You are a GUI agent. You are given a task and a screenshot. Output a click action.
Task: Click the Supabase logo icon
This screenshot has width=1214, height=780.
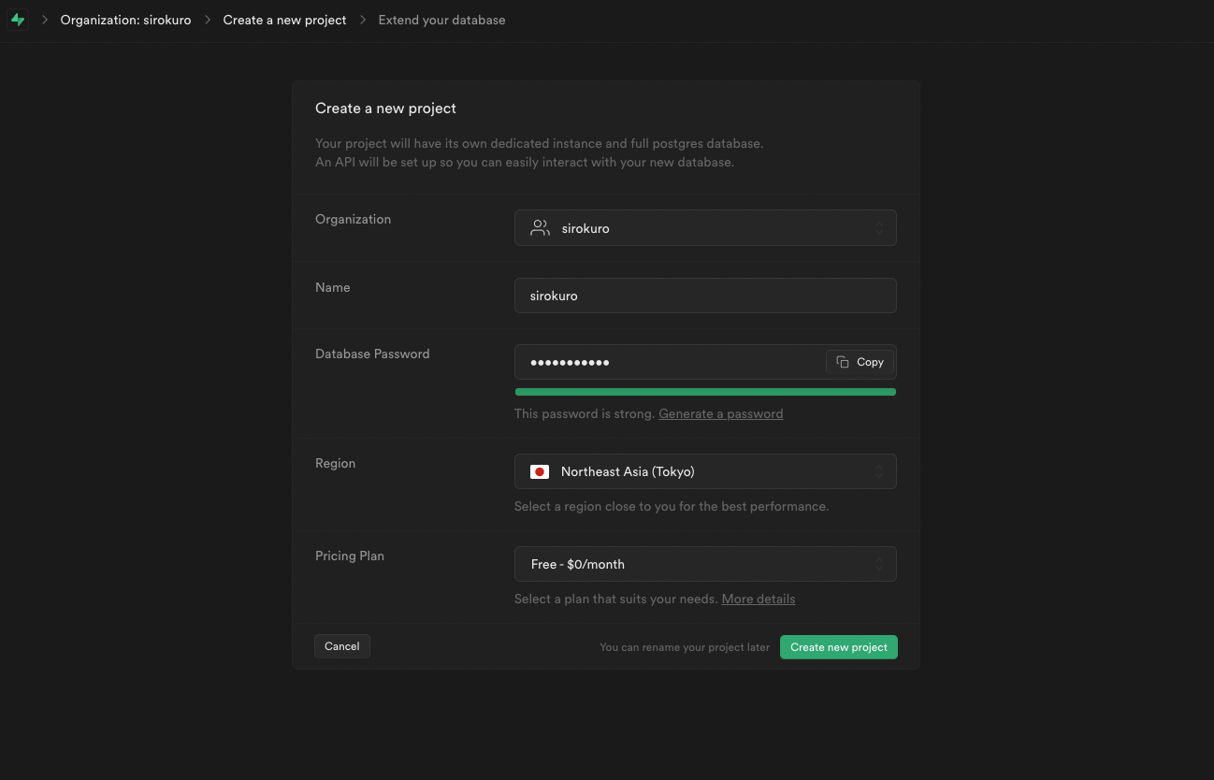pyautogui.click(x=18, y=20)
